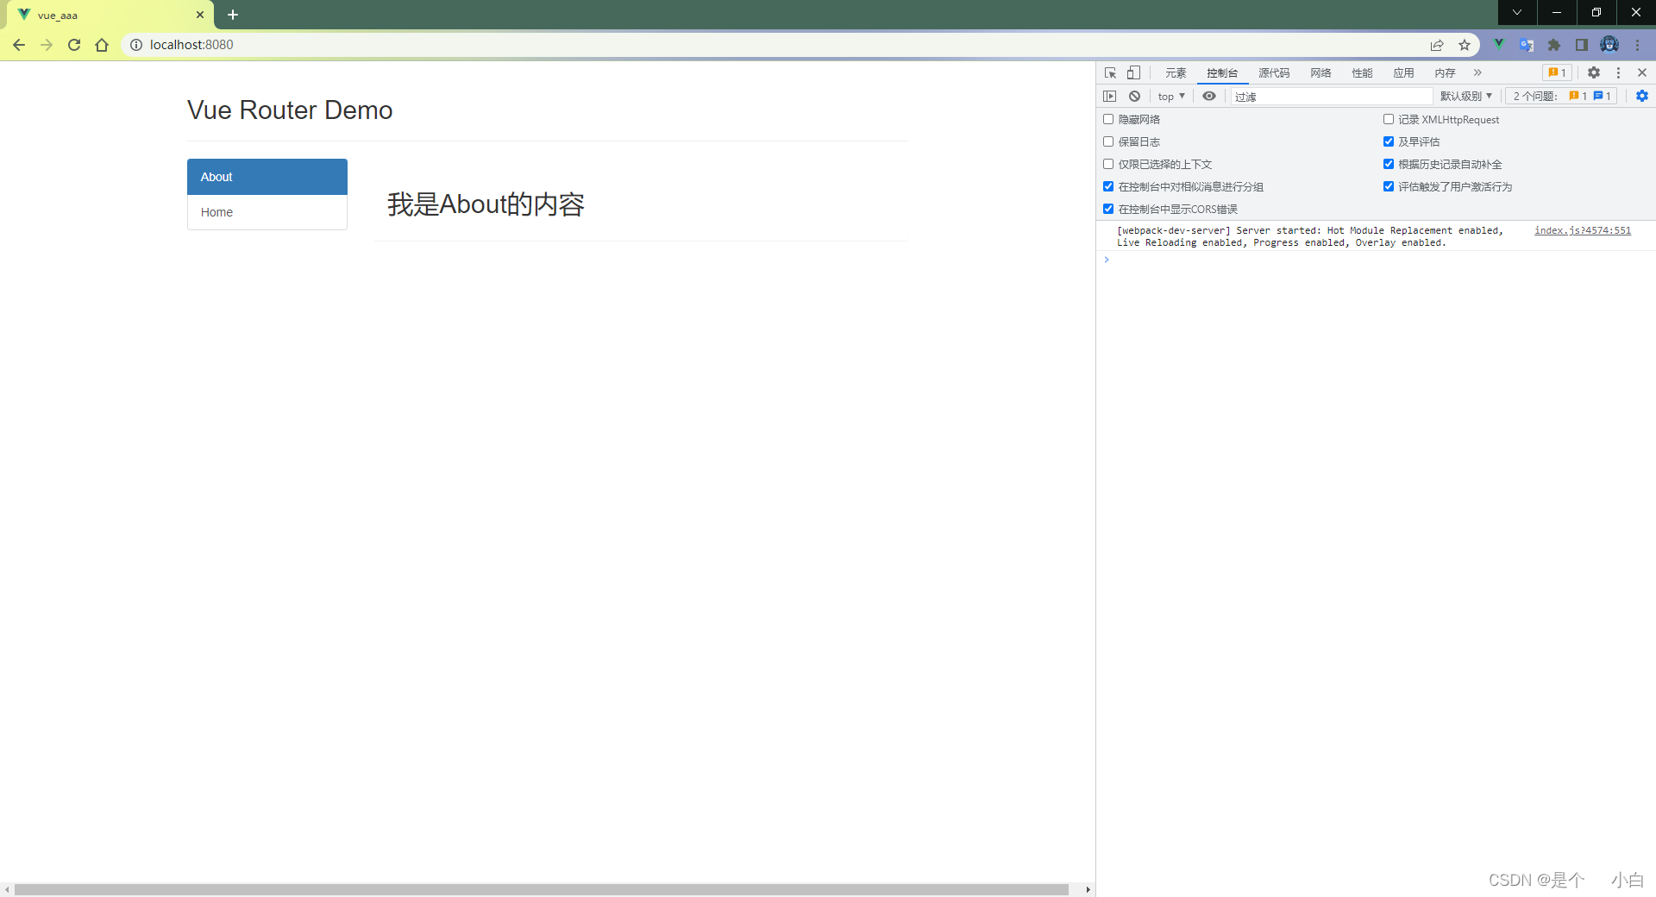Navigate to Home via the sidebar link
The image size is (1656, 897).
[216, 212]
